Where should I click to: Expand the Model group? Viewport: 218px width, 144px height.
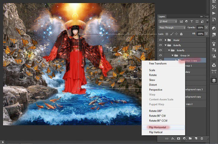coord(165,40)
